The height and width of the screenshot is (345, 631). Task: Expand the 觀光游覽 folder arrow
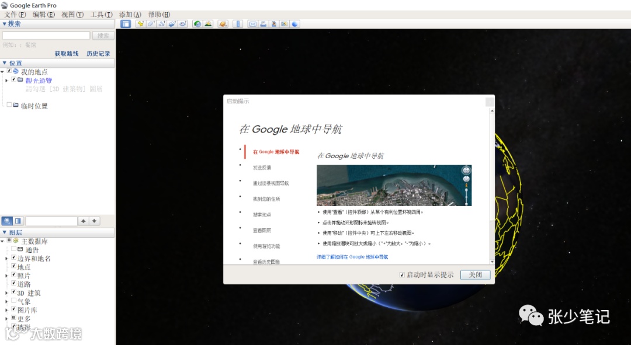[x=6, y=81]
